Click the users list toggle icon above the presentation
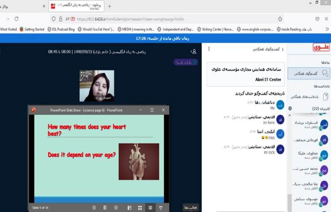Image resolution: width=331 pixels, height=212 pixels. pos(193,52)
